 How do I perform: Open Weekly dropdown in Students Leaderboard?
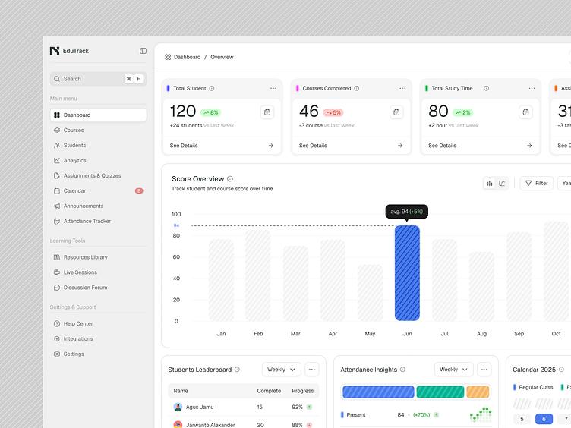(282, 370)
